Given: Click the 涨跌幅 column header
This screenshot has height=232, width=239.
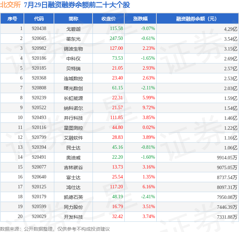Looking at the screenshot, I should point(140,18).
